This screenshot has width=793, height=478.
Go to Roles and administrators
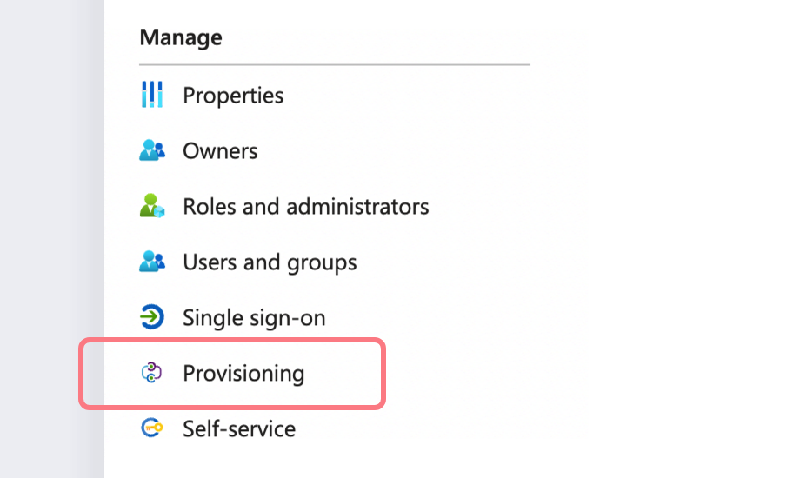pos(305,206)
